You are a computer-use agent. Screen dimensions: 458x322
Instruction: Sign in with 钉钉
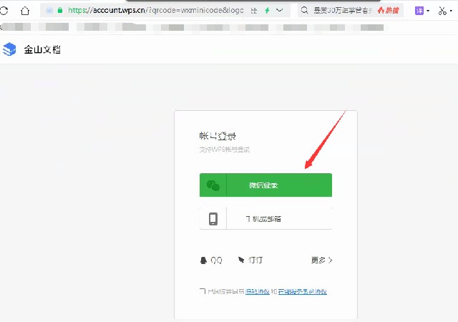pos(250,260)
